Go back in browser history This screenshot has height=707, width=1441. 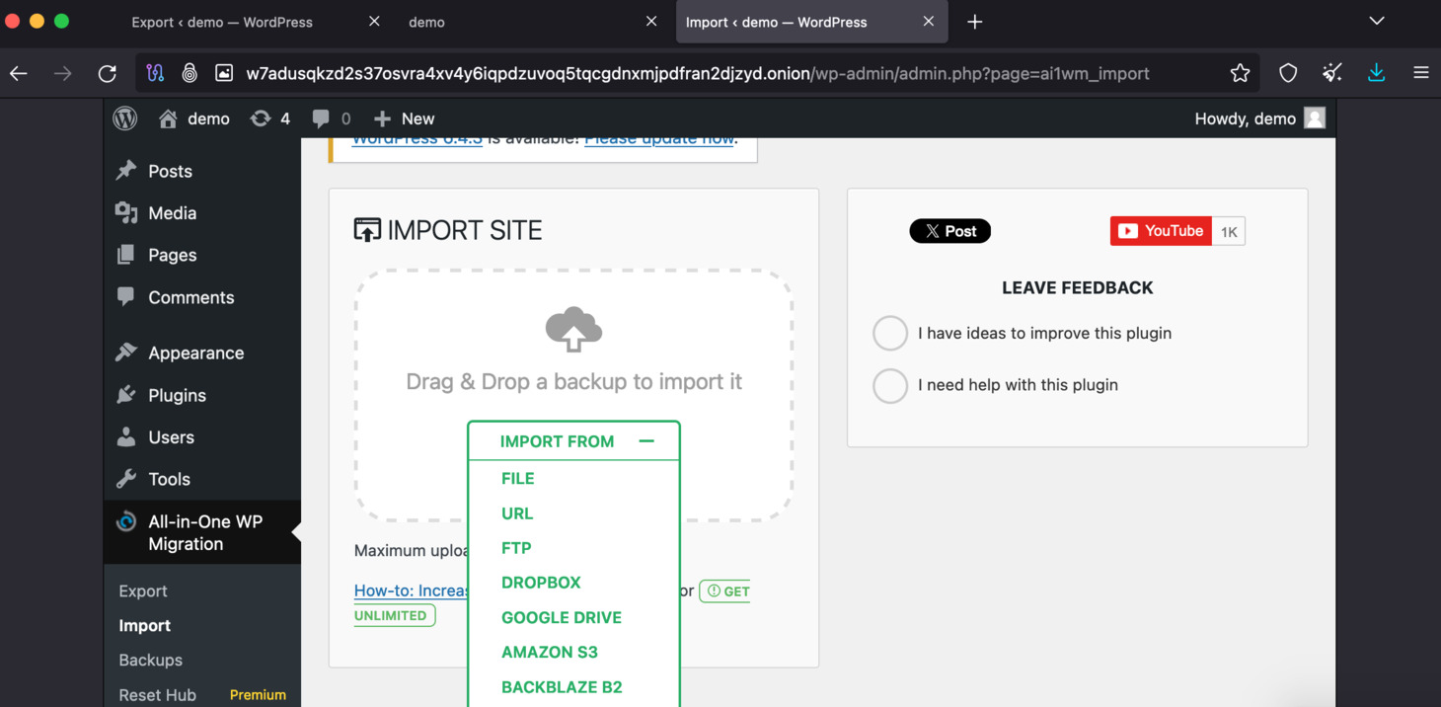[x=19, y=73]
